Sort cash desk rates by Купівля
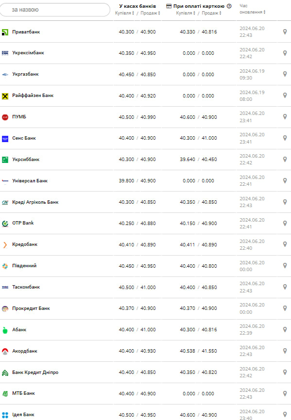The height and width of the screenshot is (420, 291). click(124, 13)
